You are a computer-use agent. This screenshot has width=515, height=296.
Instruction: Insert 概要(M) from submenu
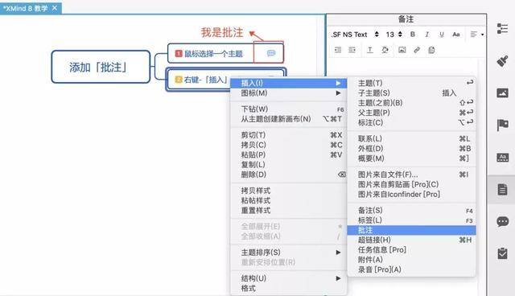(x=411, y=158)
